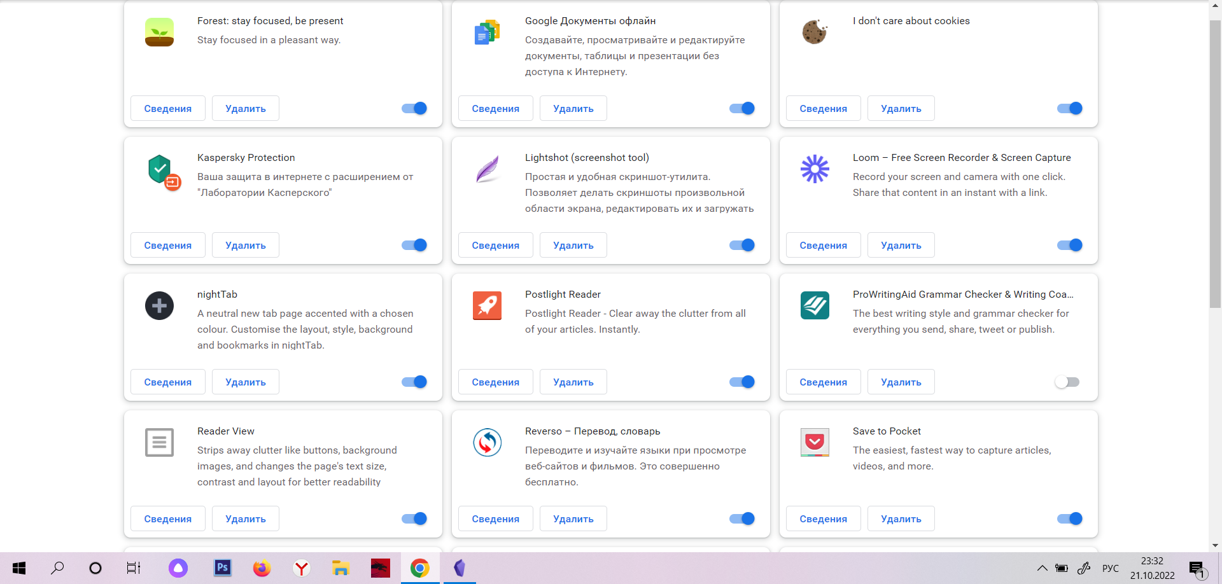Click Удалить for I don't care about cookies
Viewport: 1222px width, 584px height.
[901, 108]
